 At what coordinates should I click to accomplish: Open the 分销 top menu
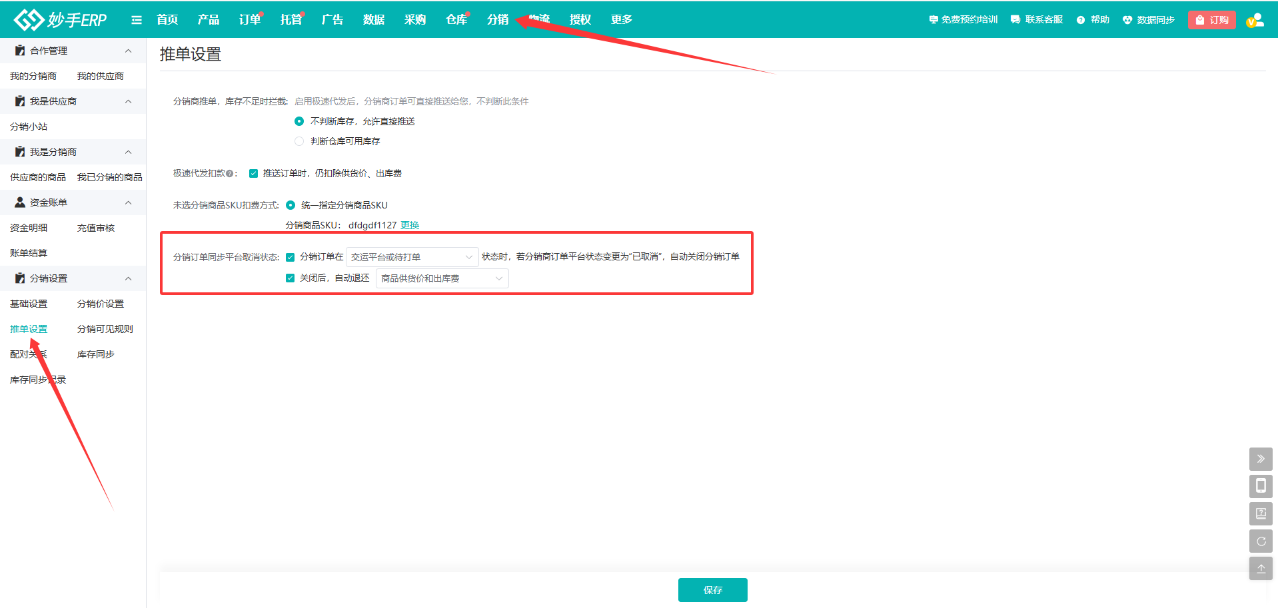[x=498, y=20]
